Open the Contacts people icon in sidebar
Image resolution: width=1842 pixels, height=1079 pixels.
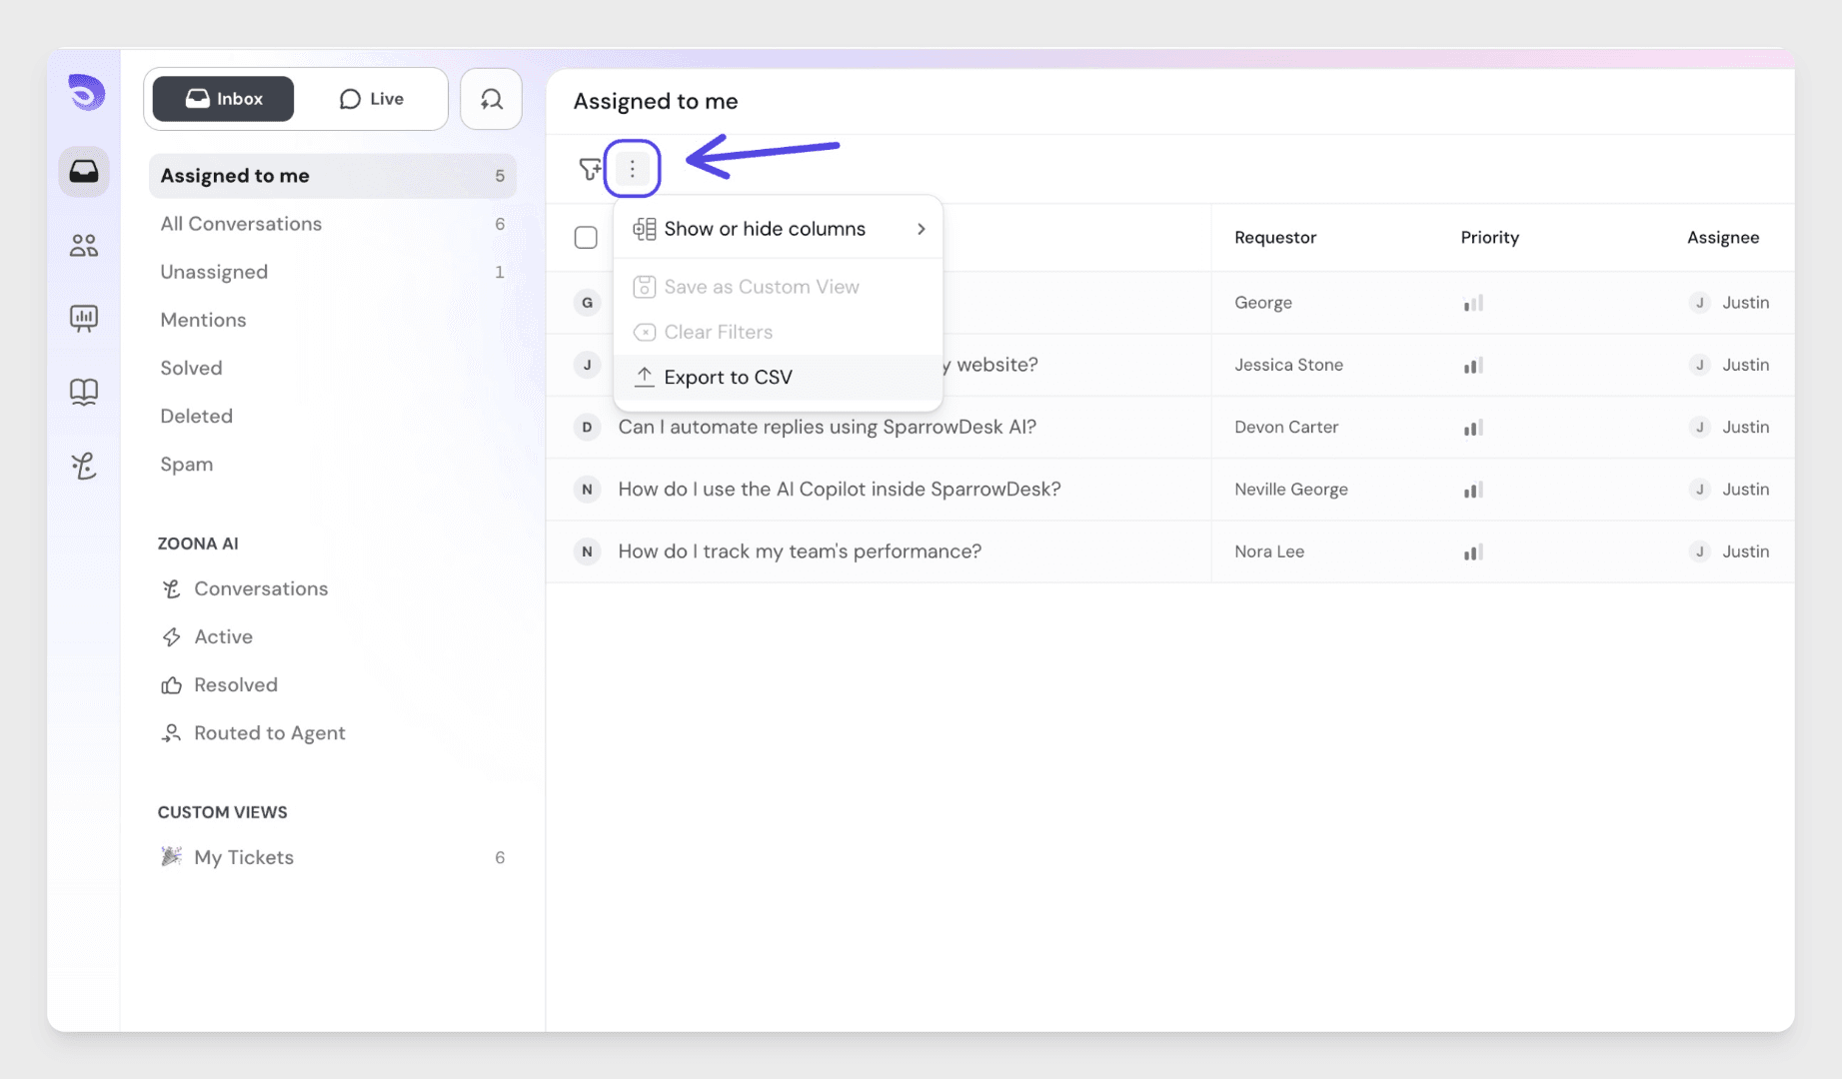pyautogui.click(x=84, y=246)
